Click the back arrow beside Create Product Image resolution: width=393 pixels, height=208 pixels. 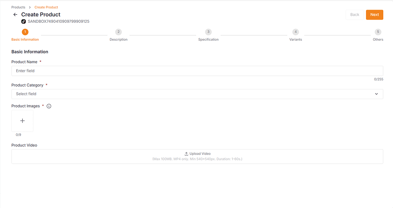coord(15,15)
